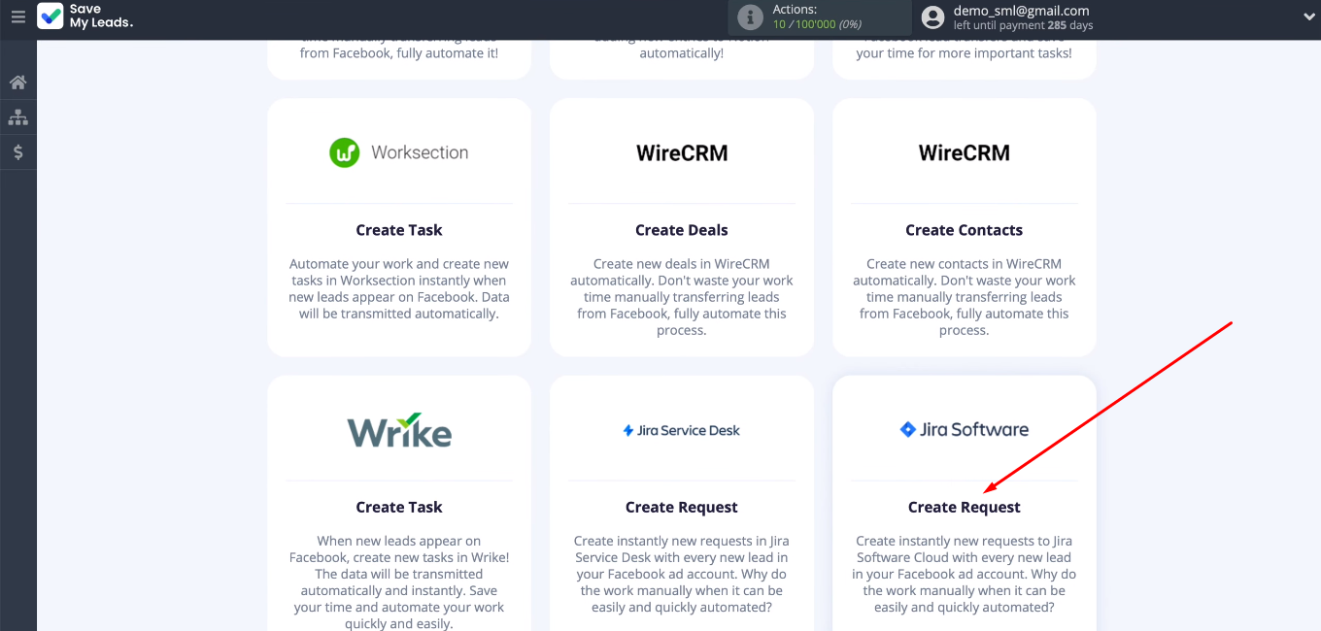Select Jira Software Create Request heading
This screenshot has width=1321, height=631.
coord(965,507)
